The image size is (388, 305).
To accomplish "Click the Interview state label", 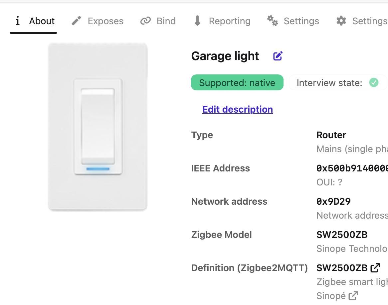I will [329, 83].
